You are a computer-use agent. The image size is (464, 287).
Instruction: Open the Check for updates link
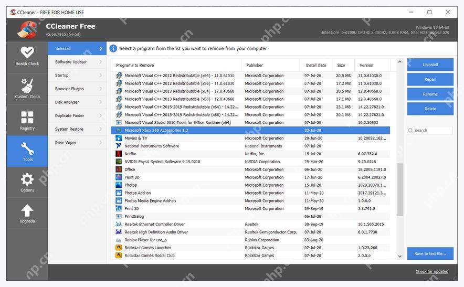(x=432, y=272)
